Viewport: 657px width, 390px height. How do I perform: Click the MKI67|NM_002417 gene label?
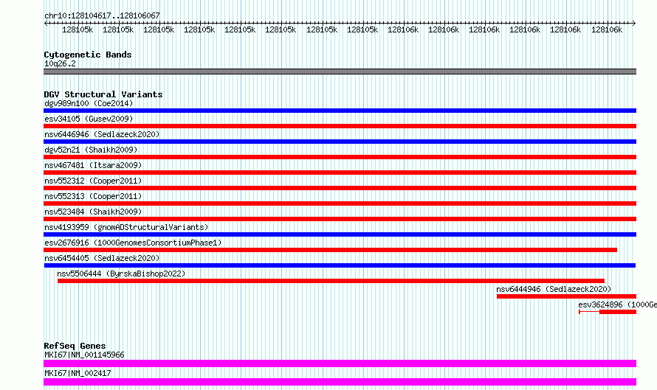pyautogui.click(x=78, y=373)
